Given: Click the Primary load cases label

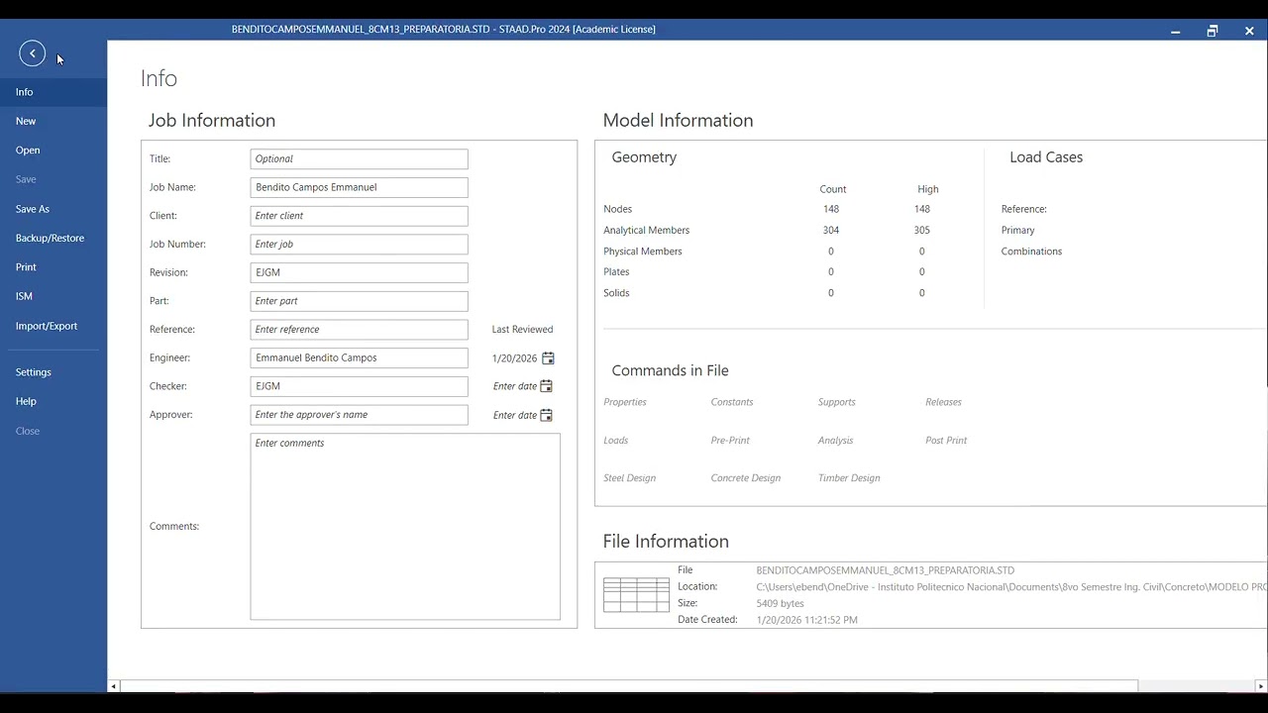Looking at the screenshot, I should [x=1018, y=230].
